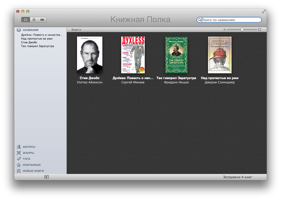Select the green Так говорил Заратустра cover

click(x=176, y=55)
